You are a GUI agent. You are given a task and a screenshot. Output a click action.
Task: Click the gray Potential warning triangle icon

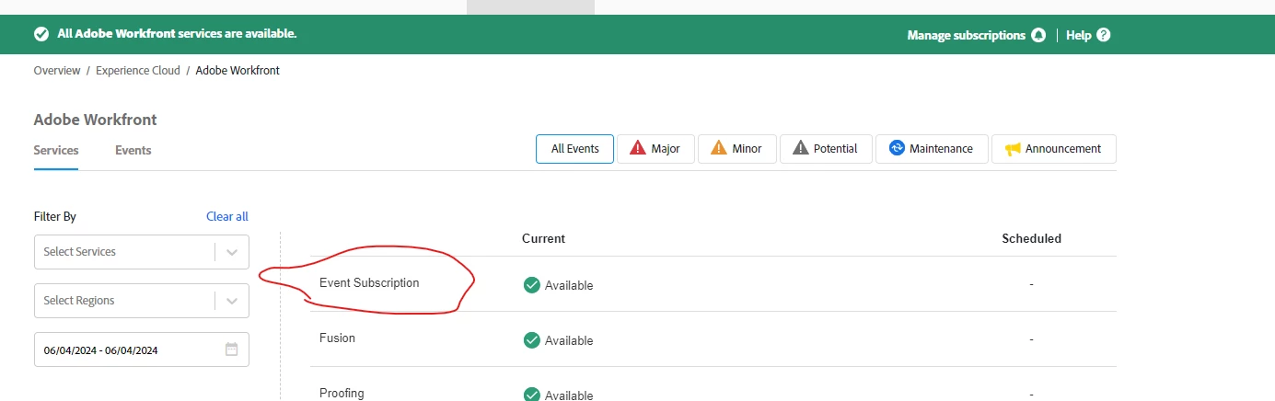800,148
